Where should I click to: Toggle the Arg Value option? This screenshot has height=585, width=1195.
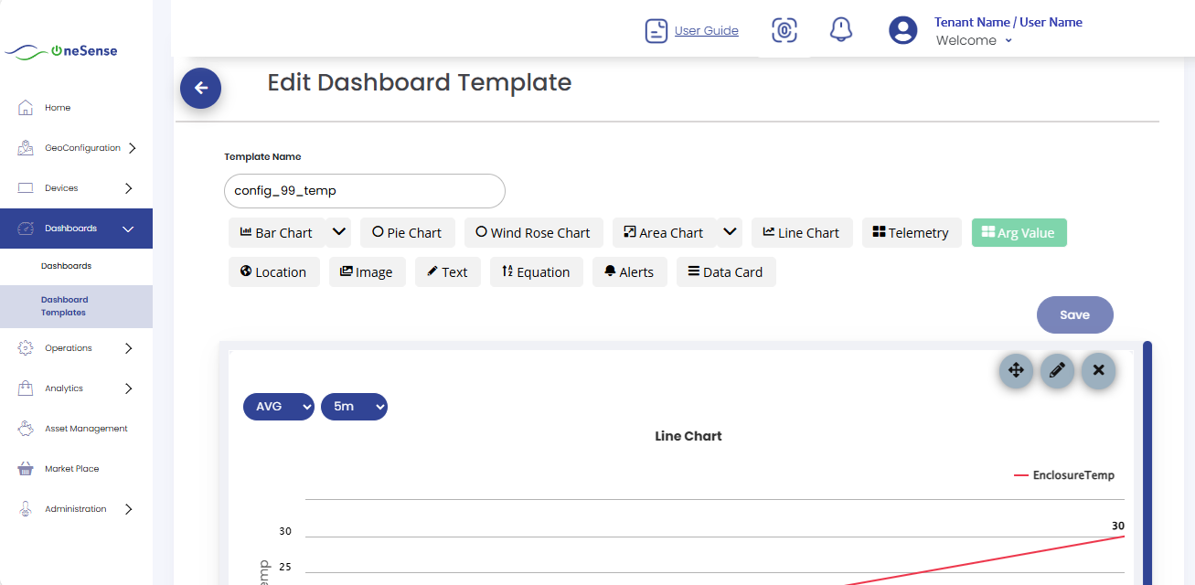pyautogui.click(x=1019, y=233)
